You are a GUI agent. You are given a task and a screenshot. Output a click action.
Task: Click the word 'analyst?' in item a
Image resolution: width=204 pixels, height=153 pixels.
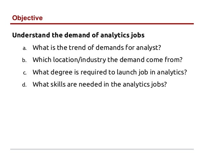pyautogui.click(x=149, y=48)
